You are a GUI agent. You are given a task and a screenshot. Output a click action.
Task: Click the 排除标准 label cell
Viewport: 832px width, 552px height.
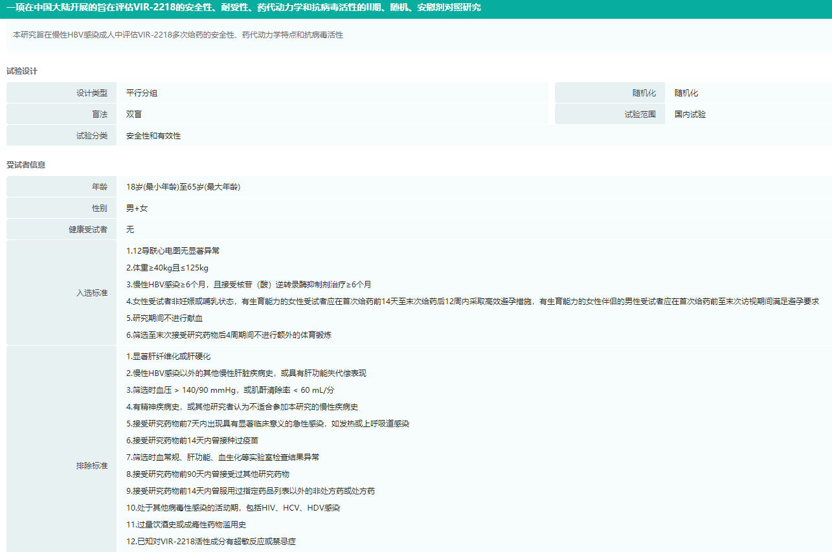pyautogui.click(x=62, y=466)
